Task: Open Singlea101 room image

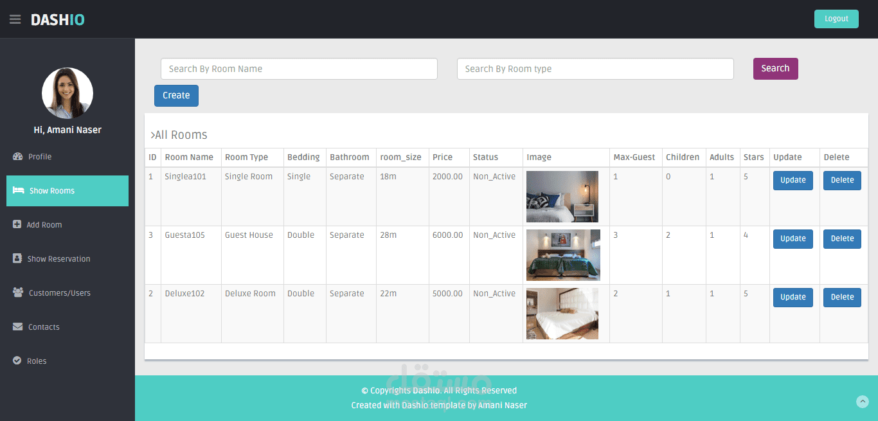Action: (562, 197)
